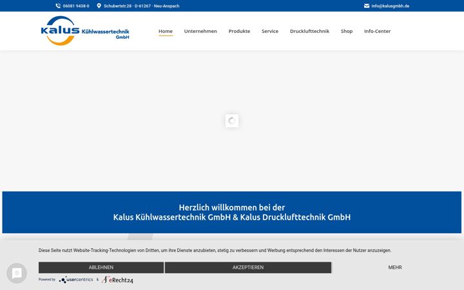Open the Produkte menu

239,31
